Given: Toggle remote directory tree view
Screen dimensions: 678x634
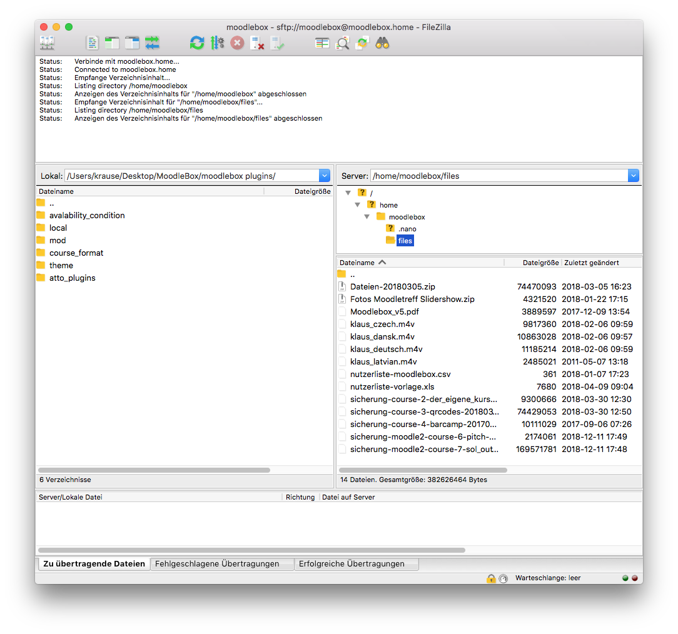Looking at the screenshot, I should [133, 43].
